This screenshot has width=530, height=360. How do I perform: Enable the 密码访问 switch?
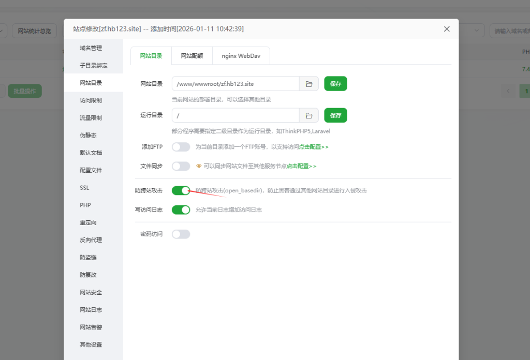pyautogui.click(x=181, y=234)
